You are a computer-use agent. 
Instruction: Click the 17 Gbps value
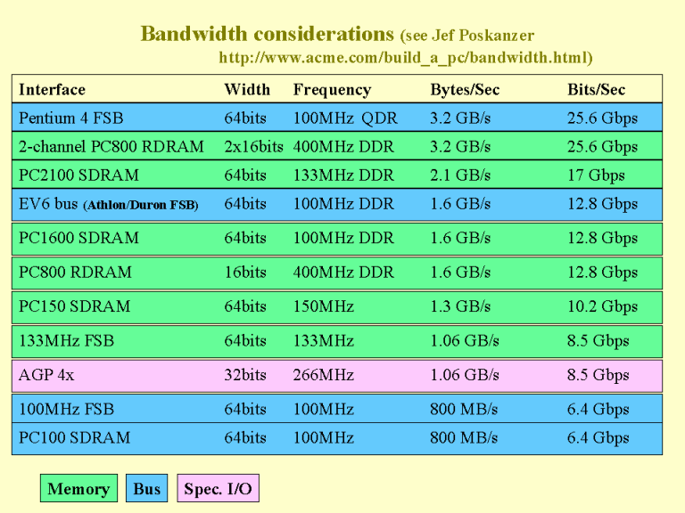pyautogui.click(x=596, y=175)
